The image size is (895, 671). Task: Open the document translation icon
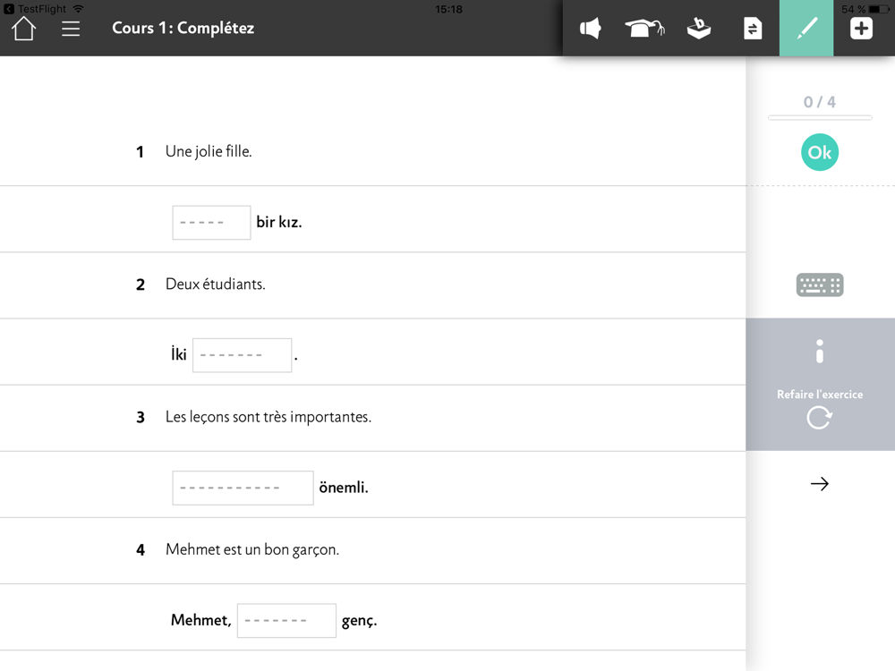pos(753,28)
